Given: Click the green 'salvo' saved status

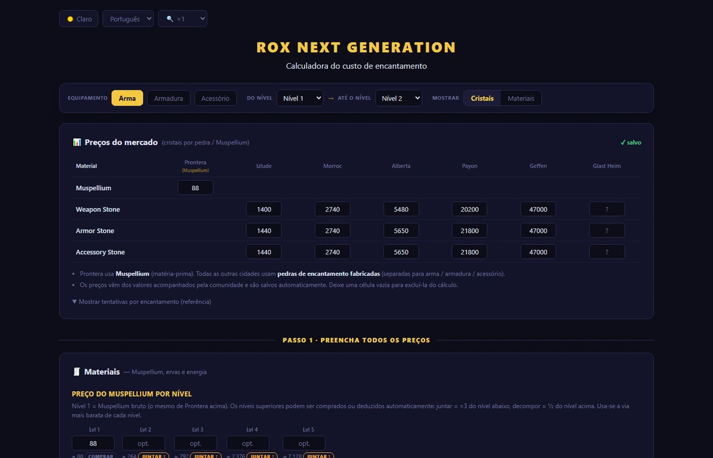Looking at the screenshot, I should [x=631, y=142].
